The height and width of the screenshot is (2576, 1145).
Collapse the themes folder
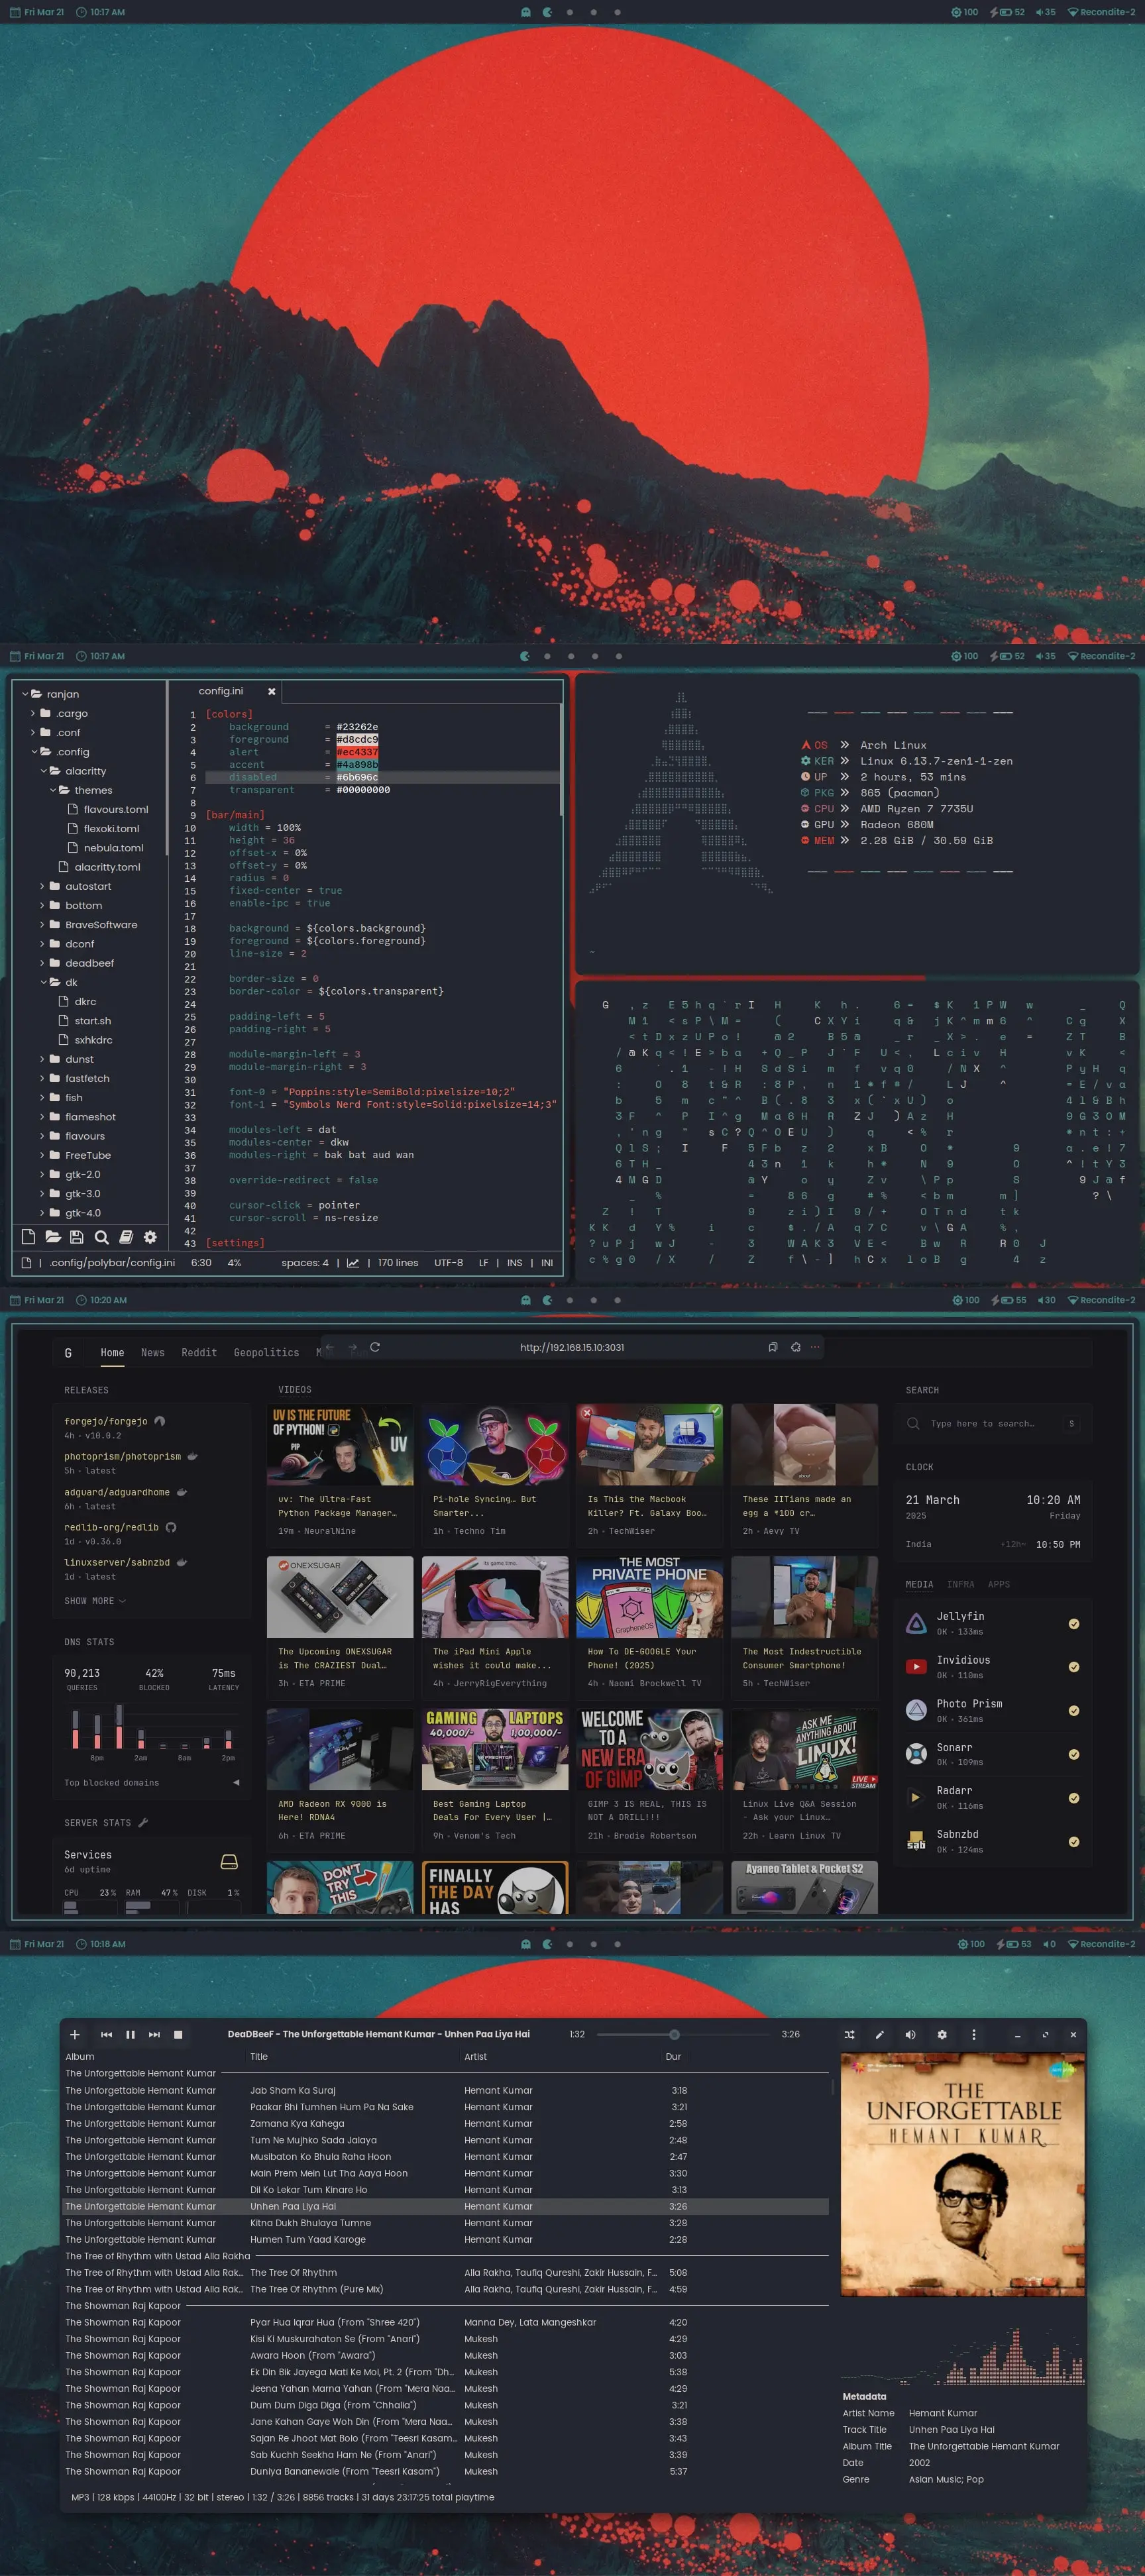(x=53, y=790)
